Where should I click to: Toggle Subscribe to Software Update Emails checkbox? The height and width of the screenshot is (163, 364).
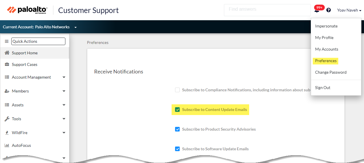[x=177, y=149]
